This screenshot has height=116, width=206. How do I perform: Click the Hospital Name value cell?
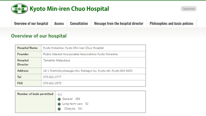pos(93,48)
